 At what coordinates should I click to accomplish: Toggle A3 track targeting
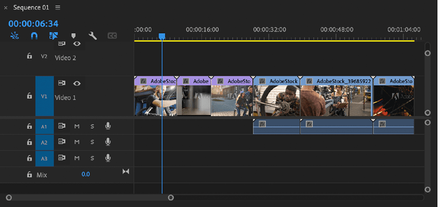(44, 159)
